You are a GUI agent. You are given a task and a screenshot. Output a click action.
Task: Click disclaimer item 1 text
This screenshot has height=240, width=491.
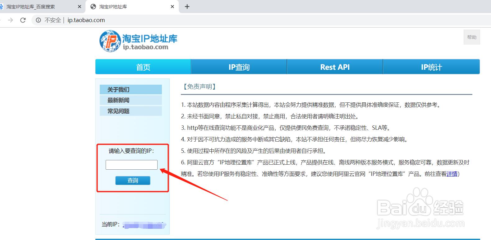pos(311,105)
